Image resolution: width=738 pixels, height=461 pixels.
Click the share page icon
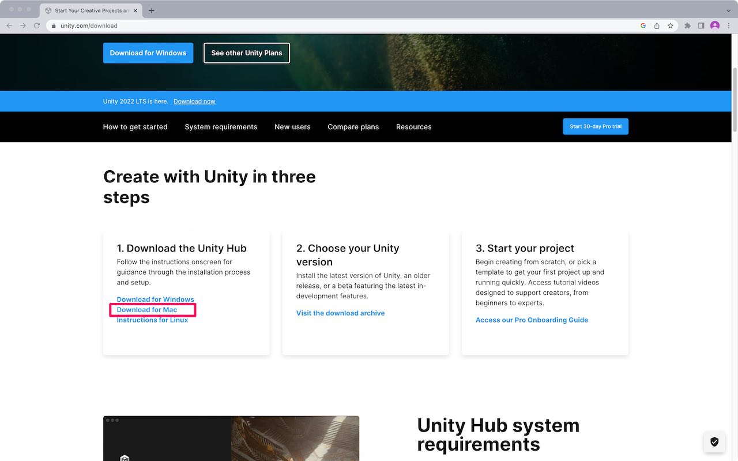click(x=657, y=25)
